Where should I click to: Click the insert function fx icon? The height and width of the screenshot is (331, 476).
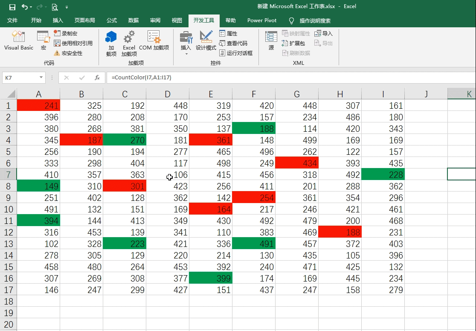pos(97,78)
